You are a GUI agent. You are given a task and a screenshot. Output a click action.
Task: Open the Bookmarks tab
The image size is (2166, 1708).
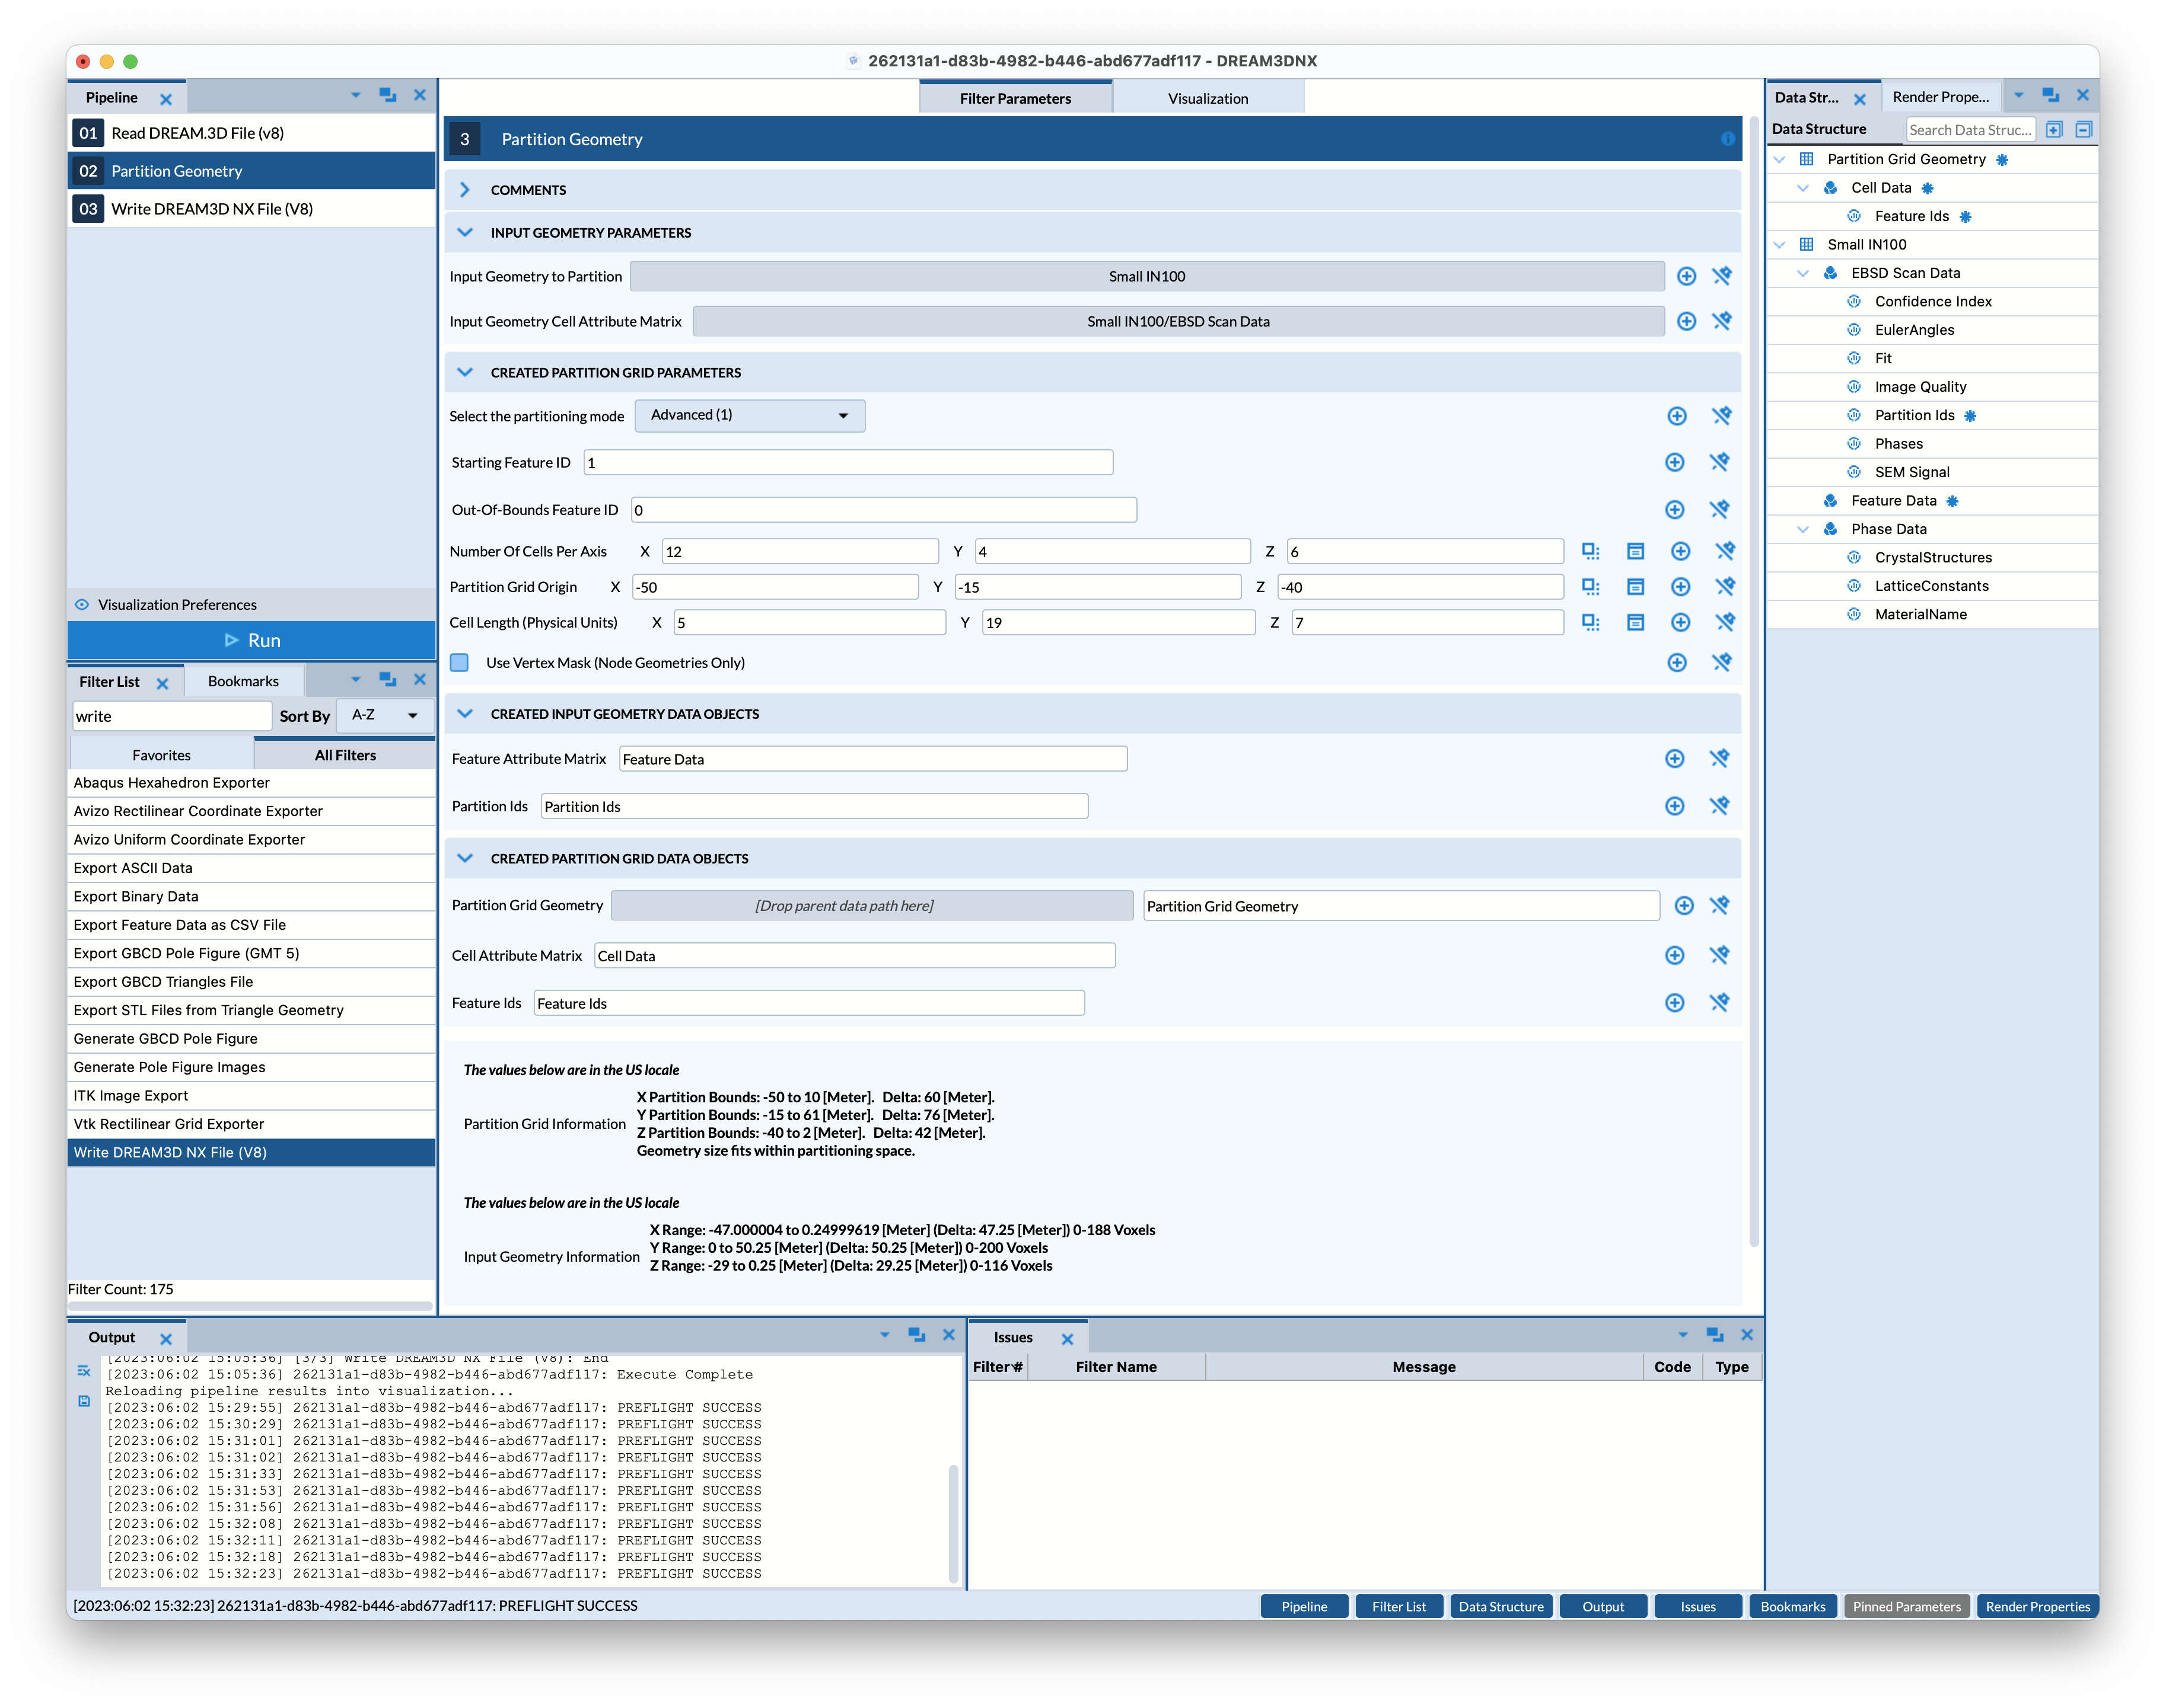point(243,681)
